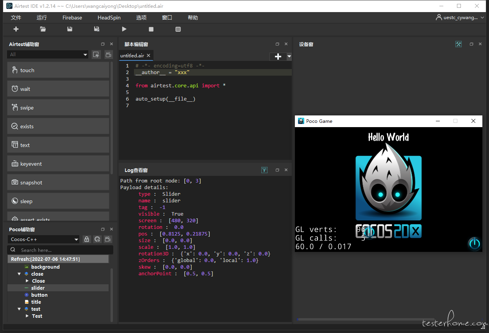Click the touch command button
489x333 pixels.
click(x=58, y=70)
